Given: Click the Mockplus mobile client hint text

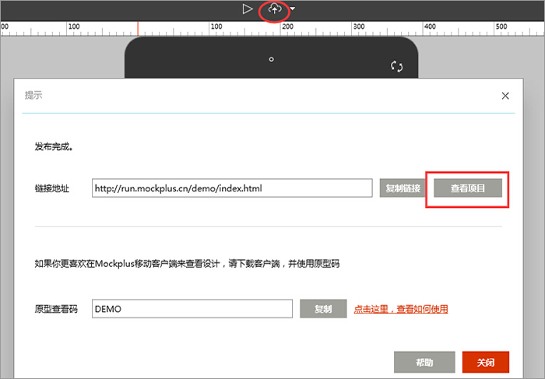Looking at the screenshot, I should 187,264.
